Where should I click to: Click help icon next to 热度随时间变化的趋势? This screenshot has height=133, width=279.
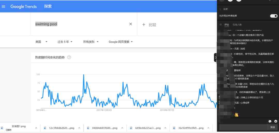point(69,57)
